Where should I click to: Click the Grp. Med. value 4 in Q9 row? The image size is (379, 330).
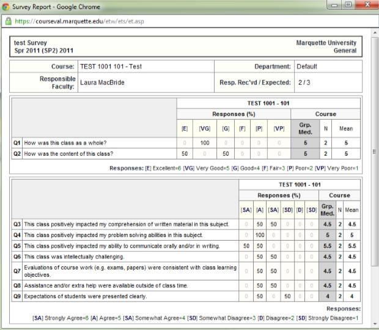click(328, 296)
